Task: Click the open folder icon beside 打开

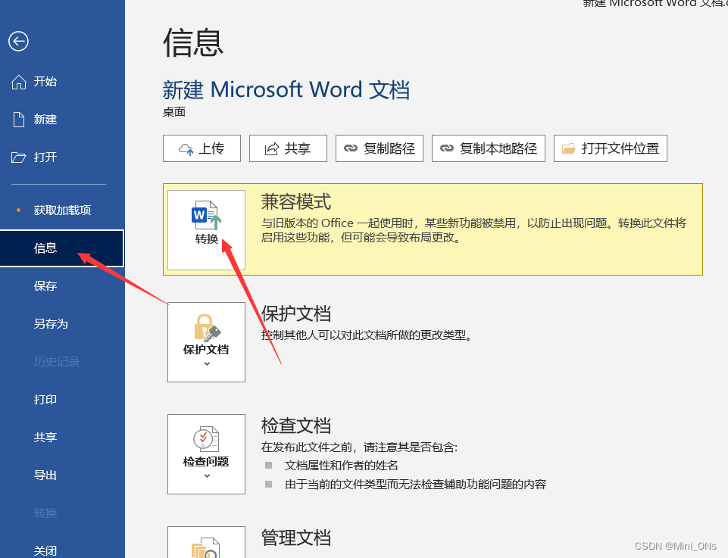Action: (19, 157)
